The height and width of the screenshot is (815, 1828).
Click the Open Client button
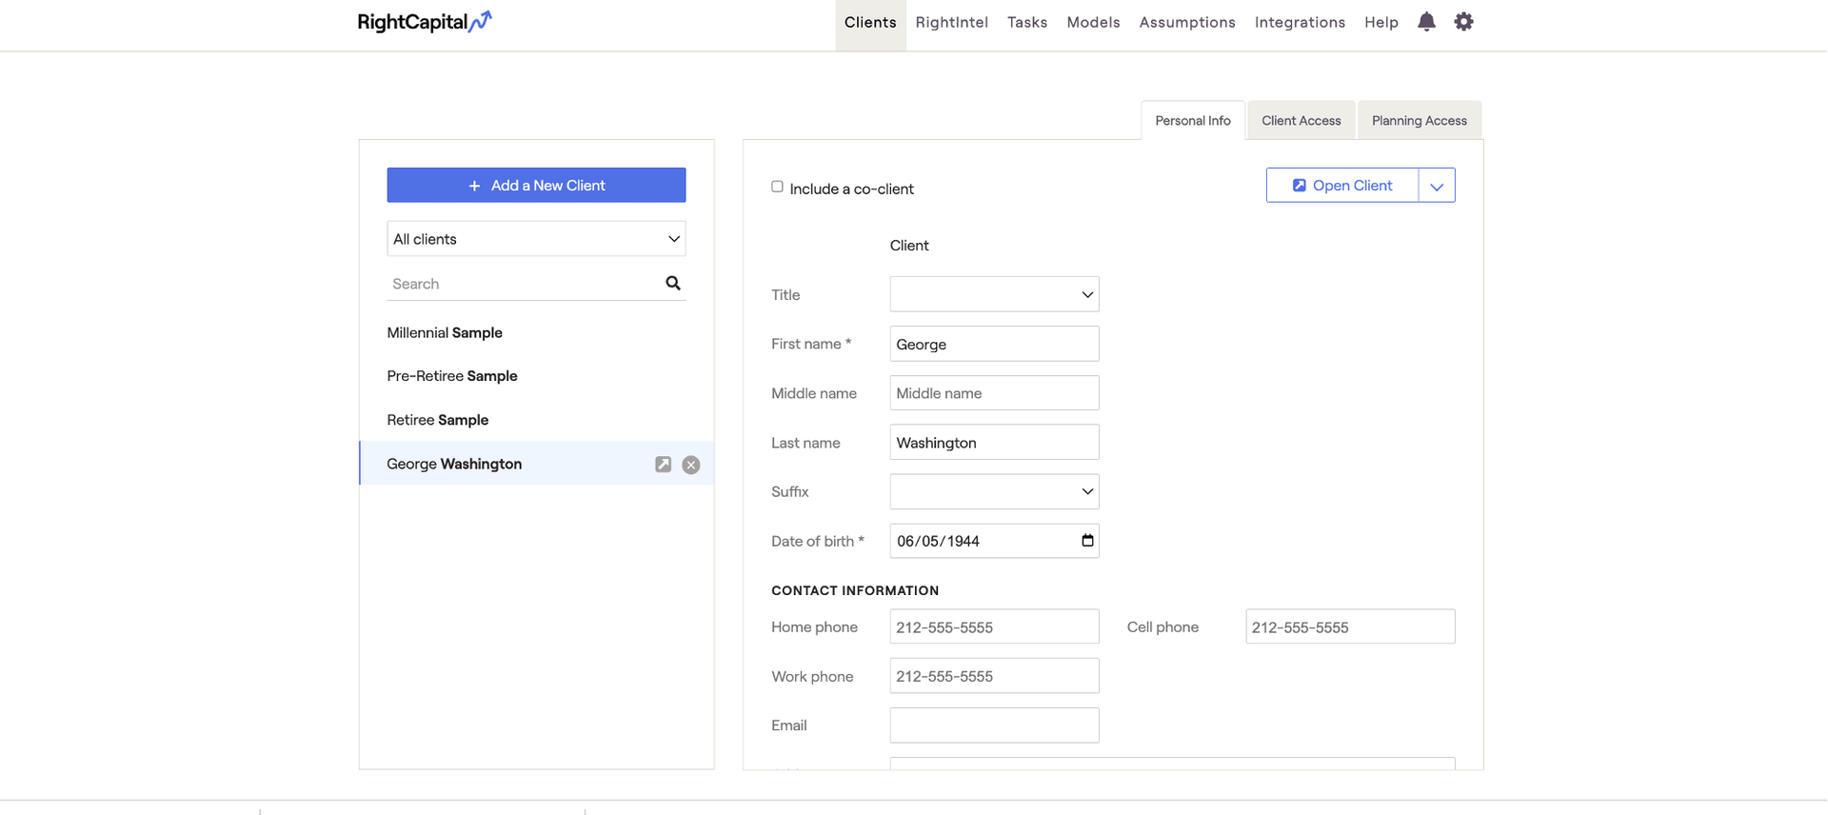point(1342,186)
